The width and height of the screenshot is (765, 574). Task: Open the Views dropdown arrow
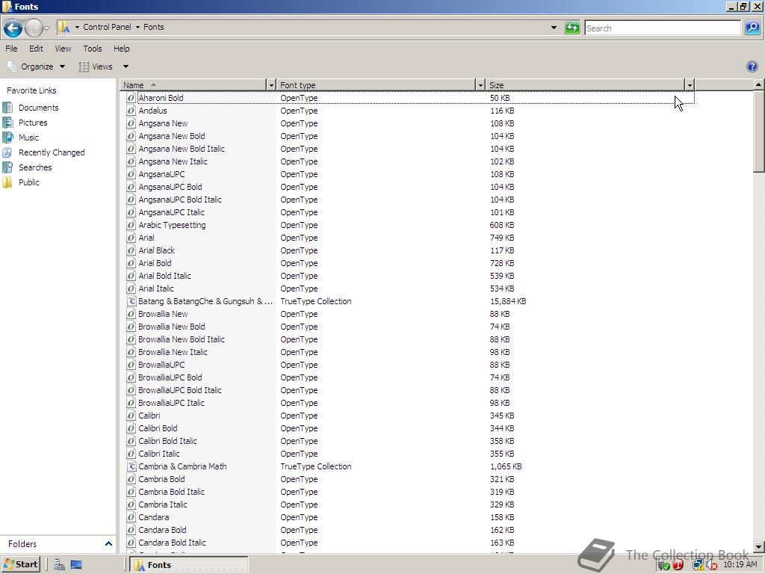[126, 67]
